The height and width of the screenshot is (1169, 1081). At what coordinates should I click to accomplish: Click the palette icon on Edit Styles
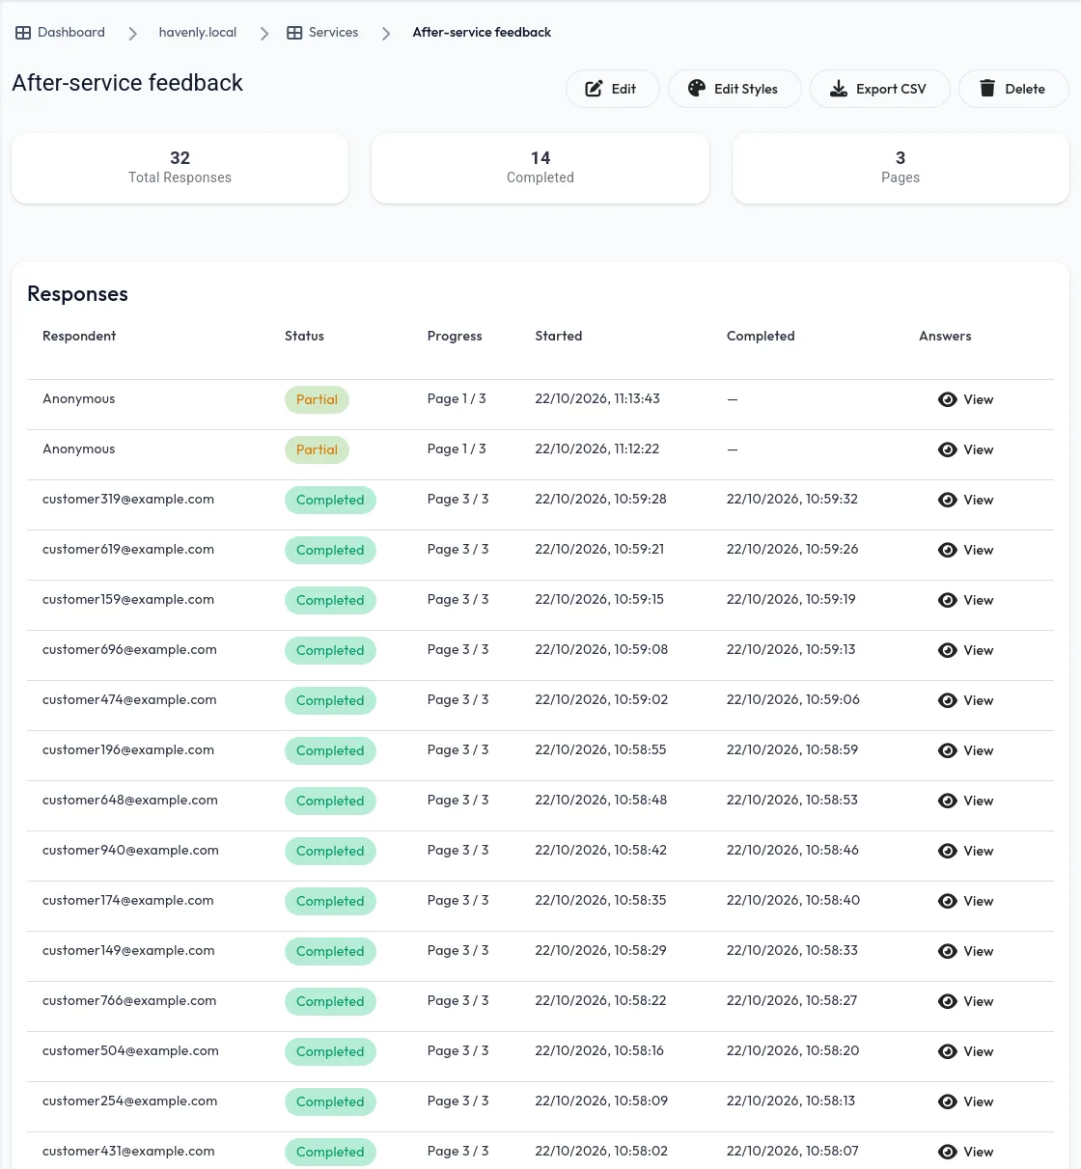(697, 89)
